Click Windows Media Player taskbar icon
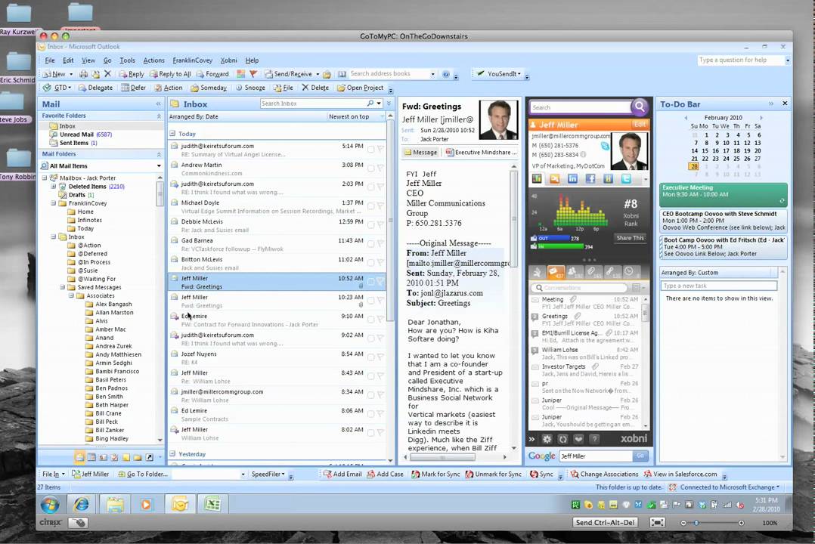Viewport: 815px width, 544px height. pyautogui.click(x=146, y=504)
